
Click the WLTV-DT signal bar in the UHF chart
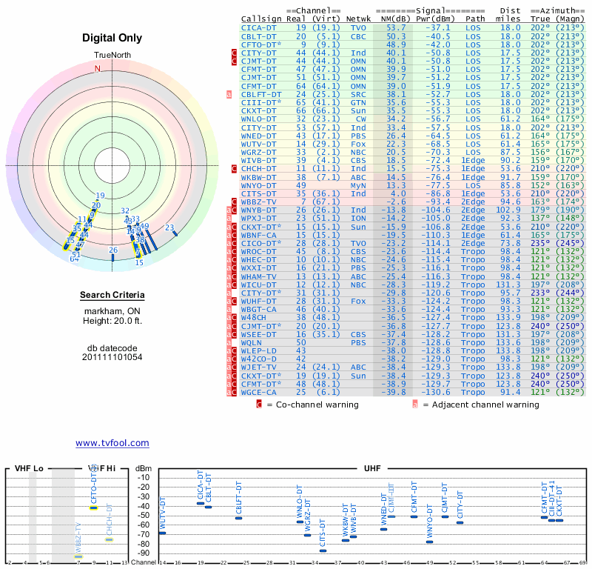(x=162, y=533)
